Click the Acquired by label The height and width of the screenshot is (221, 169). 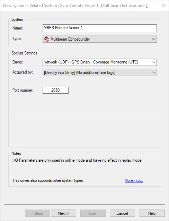[23, 72]
